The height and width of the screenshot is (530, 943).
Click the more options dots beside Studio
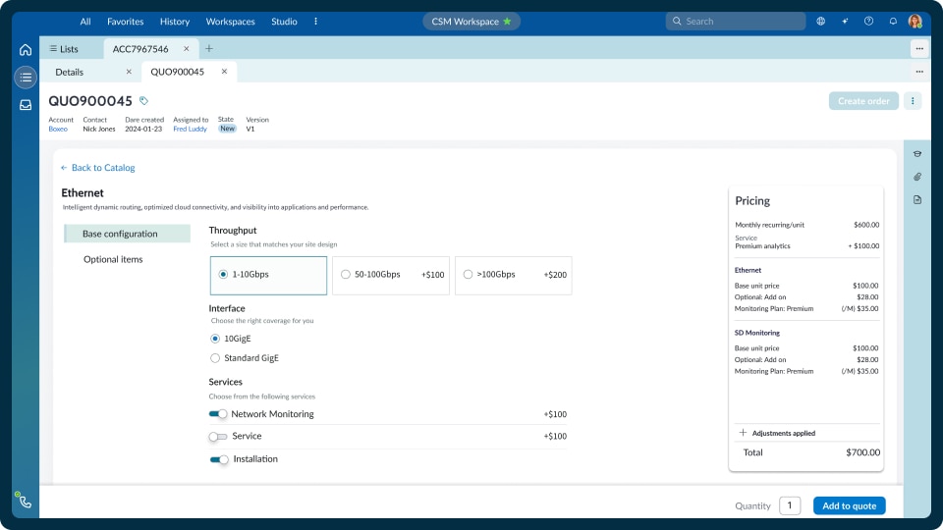click(x=315, y=21)
